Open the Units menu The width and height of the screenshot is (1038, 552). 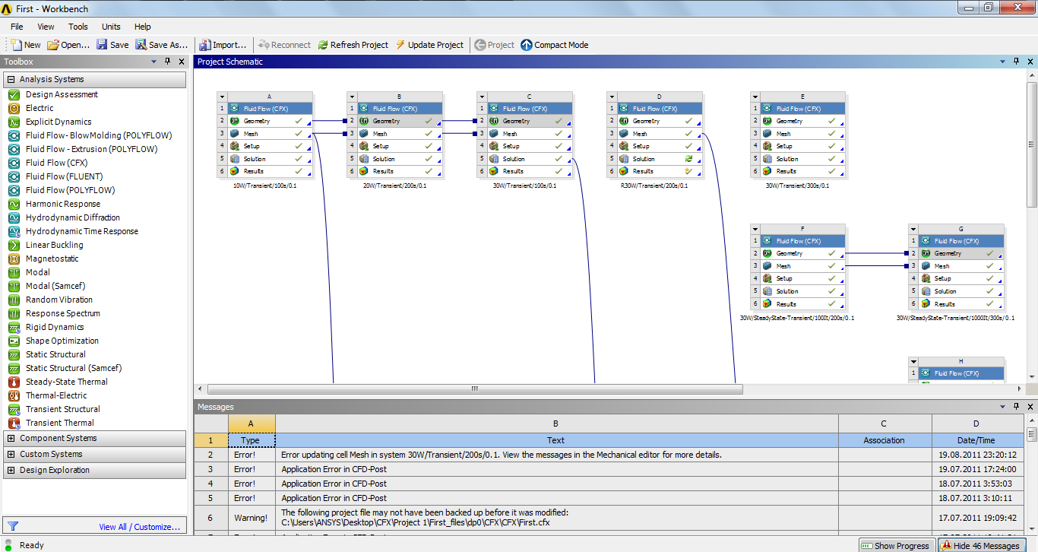[111, 27]
